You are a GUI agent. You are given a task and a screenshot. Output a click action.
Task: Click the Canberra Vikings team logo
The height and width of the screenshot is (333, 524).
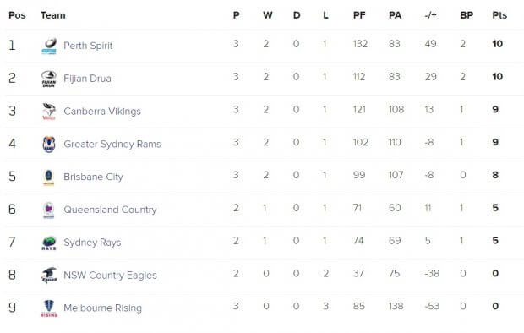tap(49, 112)
